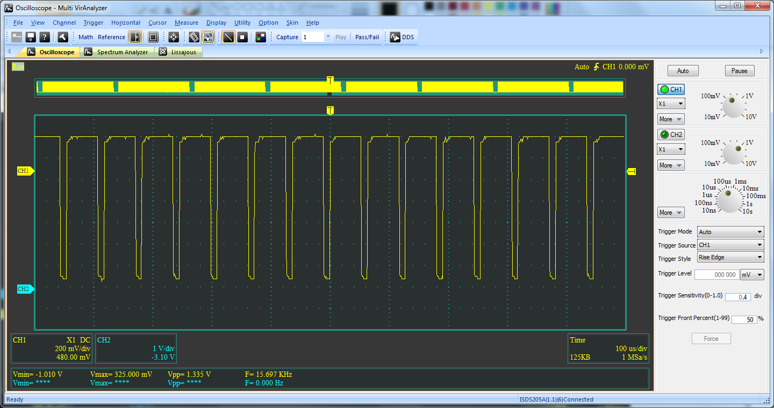Screen dimensions: 774x408
Task: Toggle the CH2 channel enable button
Action: 671,135
